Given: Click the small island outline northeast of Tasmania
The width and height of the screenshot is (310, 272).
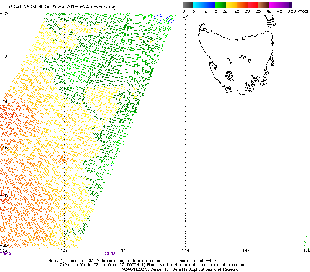Looking at the screenshot, I should pos(271,24).
